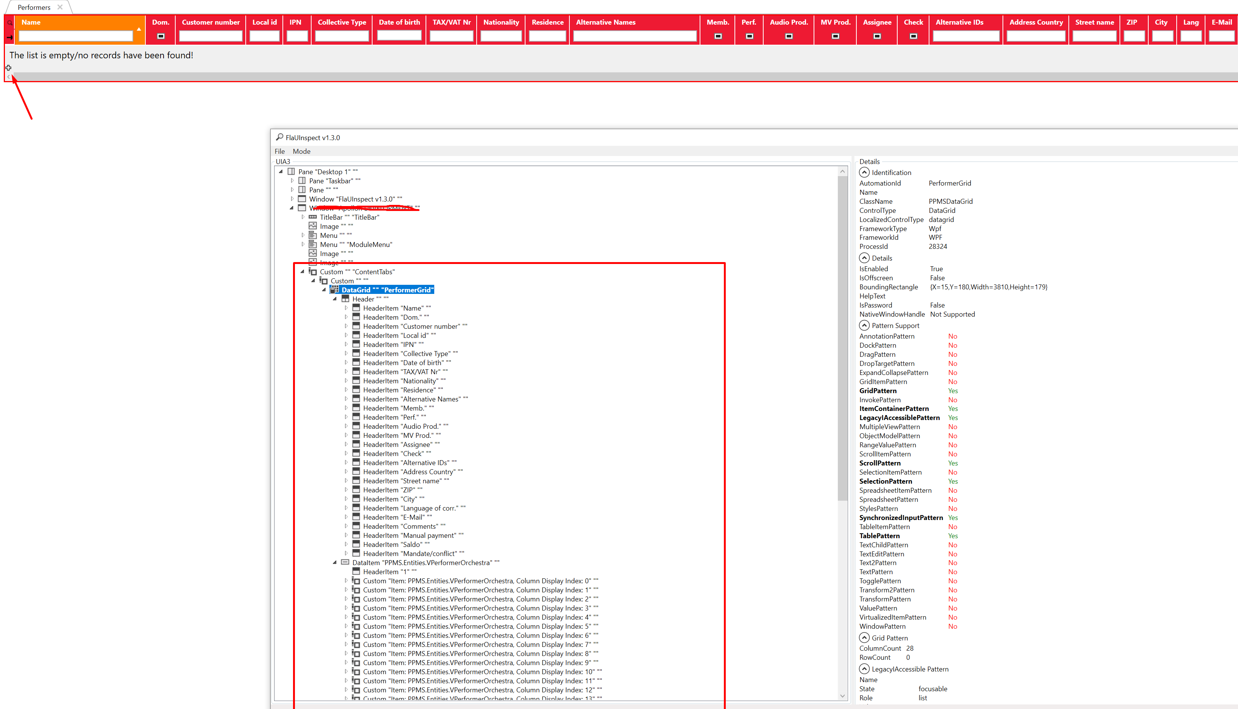Click the plus icon to add a new record
This screenshot has height=709, width=1238.
[x=8, y=68]
